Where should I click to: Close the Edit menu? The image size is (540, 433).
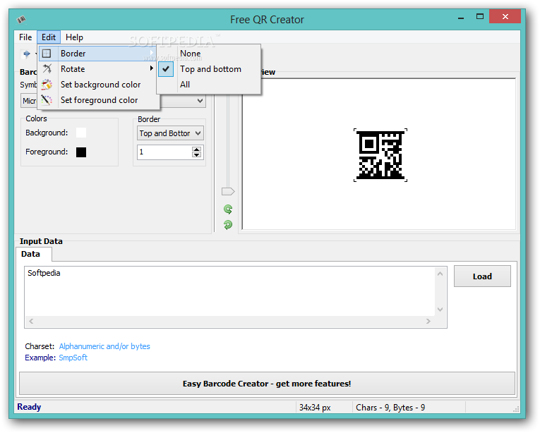[x=49, y=37]
